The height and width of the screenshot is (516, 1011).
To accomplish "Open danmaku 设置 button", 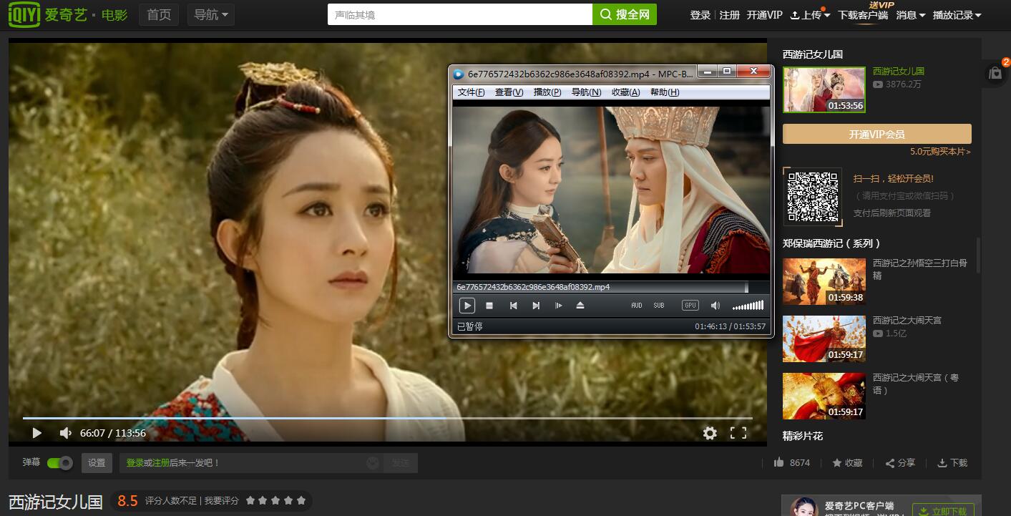I will [x=97, y=463].
